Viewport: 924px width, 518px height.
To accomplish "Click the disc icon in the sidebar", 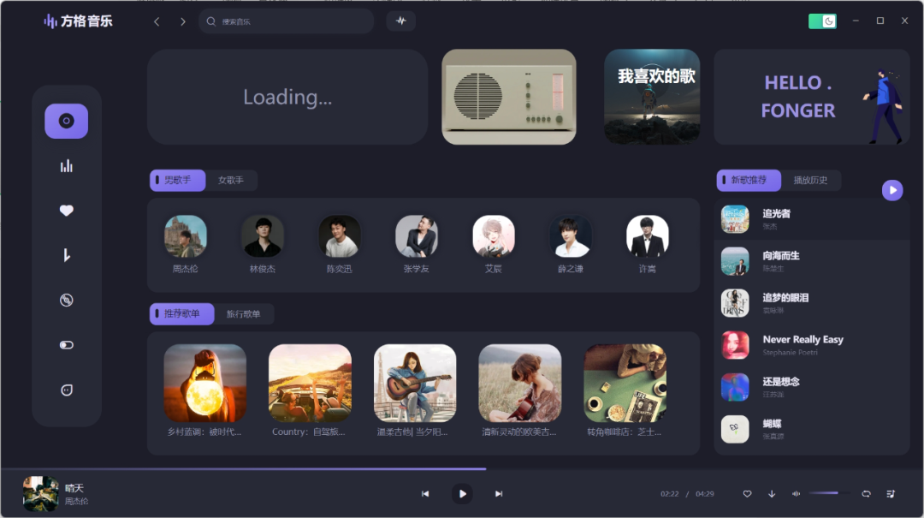I will (67, 300).
